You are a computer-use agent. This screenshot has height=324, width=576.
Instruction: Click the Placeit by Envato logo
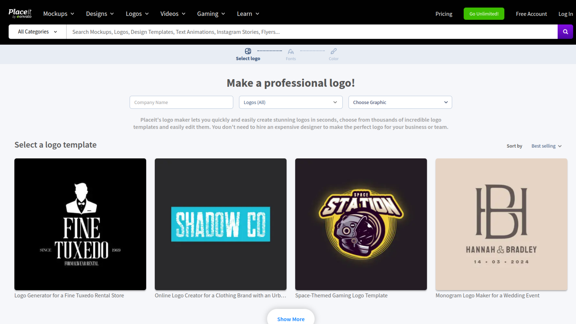click(20, 13)
